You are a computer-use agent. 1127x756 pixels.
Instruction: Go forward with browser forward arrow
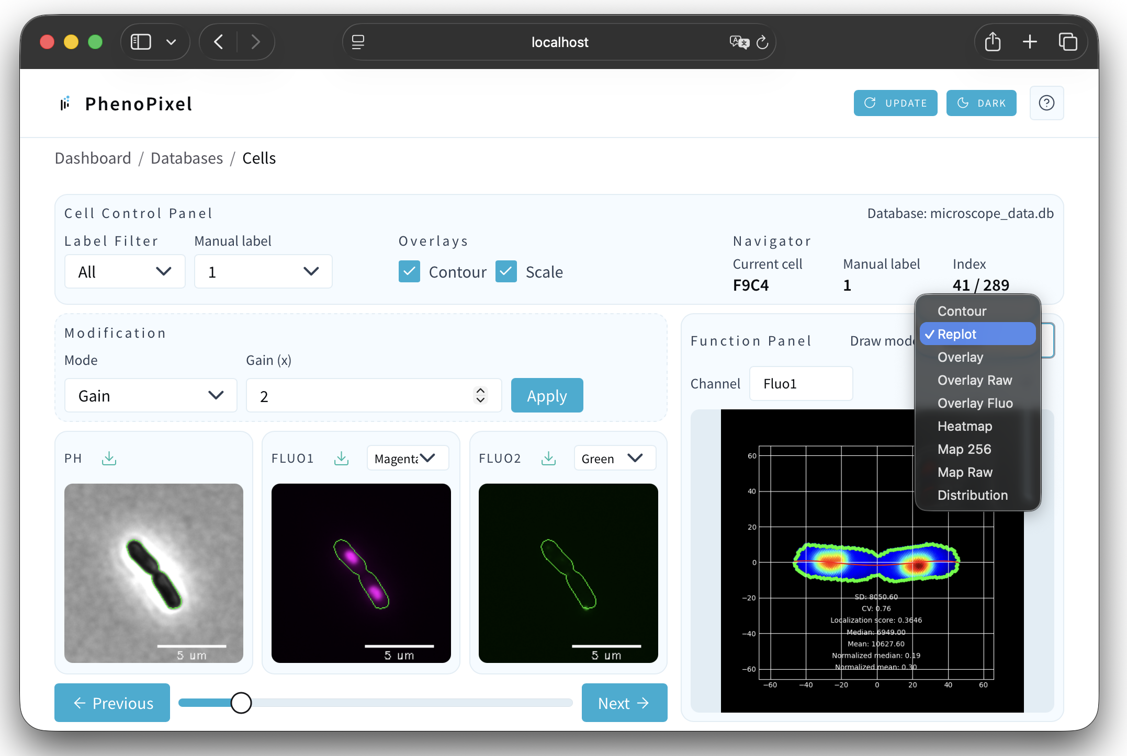pos(255,42)
